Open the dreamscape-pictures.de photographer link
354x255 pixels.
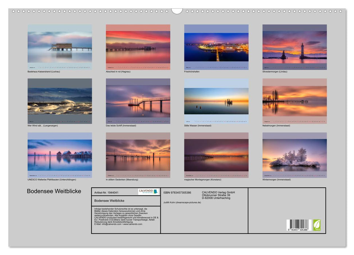[x=189, y=203]
